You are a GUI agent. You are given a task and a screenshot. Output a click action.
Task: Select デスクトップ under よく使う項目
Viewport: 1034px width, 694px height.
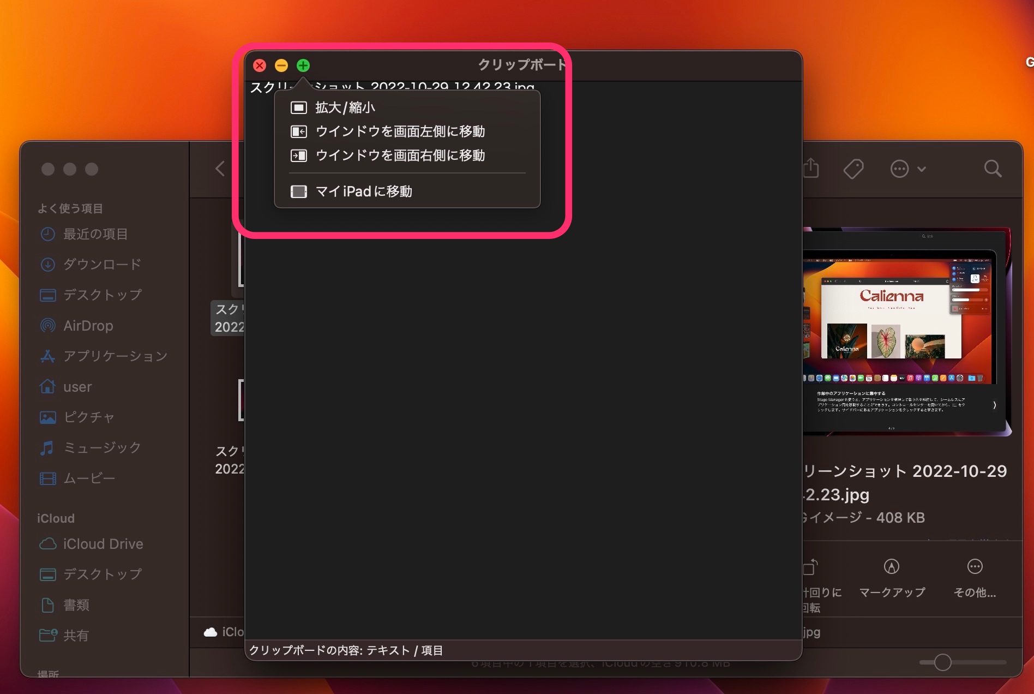pyautogui.click(x=91, y=295)
